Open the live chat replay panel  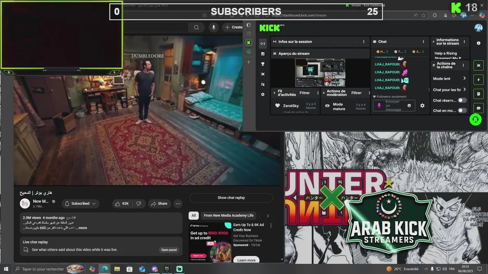pyautogui.click(x=169, y=250)
